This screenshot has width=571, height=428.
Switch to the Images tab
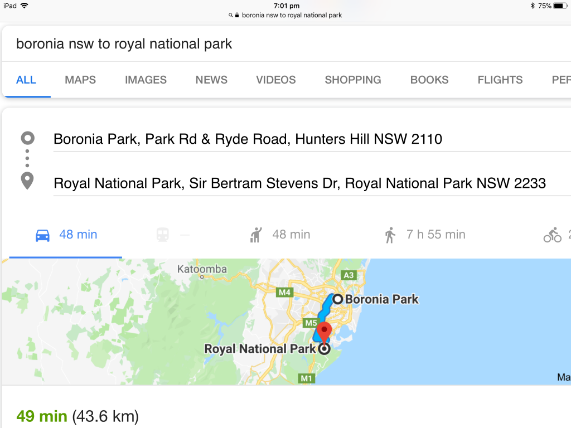point(146,80)
